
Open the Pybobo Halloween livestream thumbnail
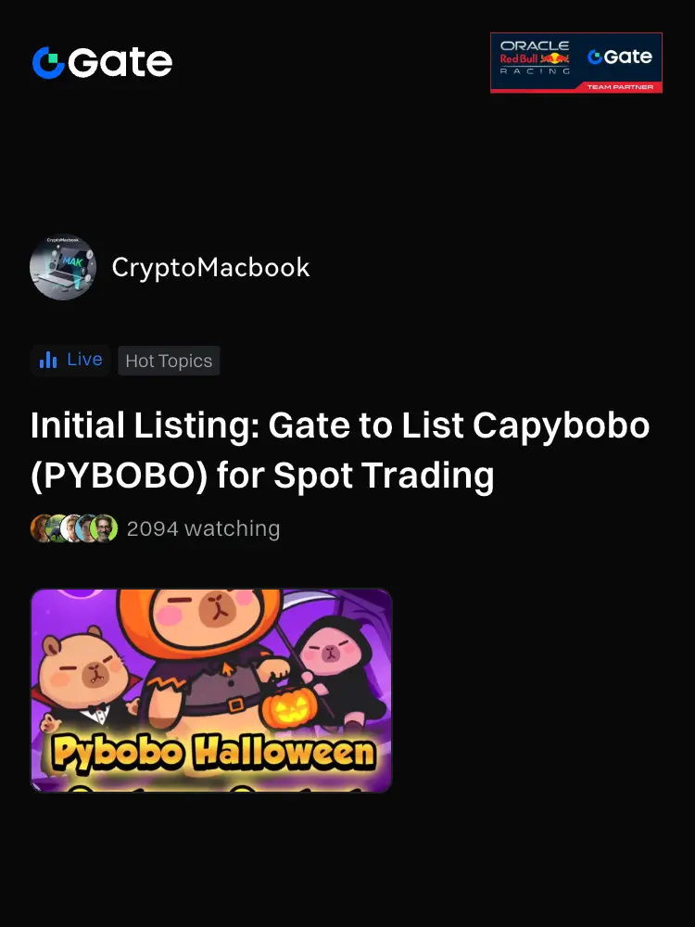click(211, 691)
